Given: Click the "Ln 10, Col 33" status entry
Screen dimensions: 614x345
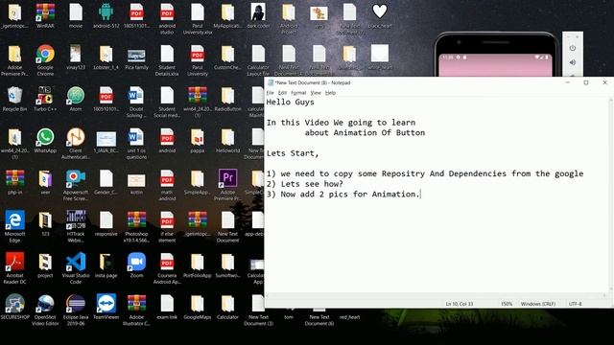Looking at the screenshot, I should point(460,304).
